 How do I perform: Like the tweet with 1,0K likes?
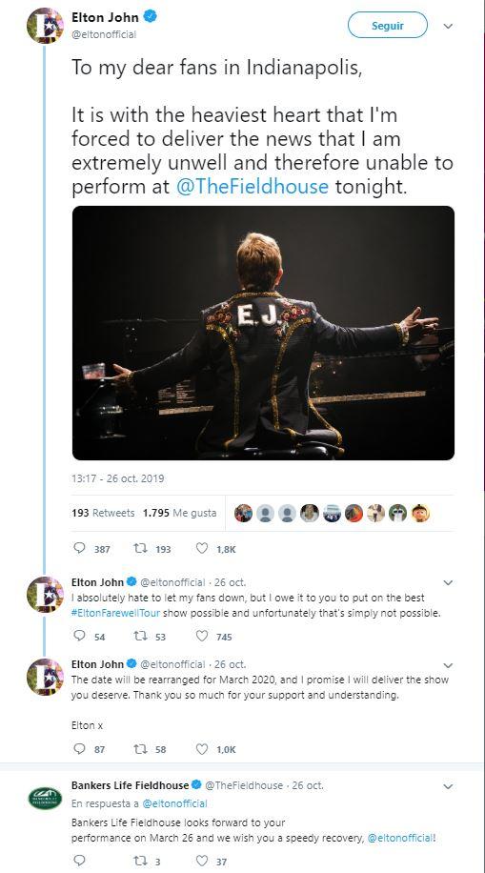(x=202, y=749)
